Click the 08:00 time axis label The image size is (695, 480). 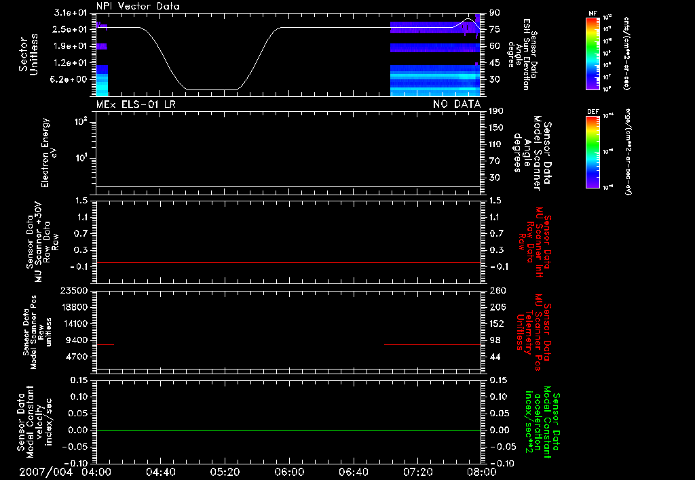point(482,472)
